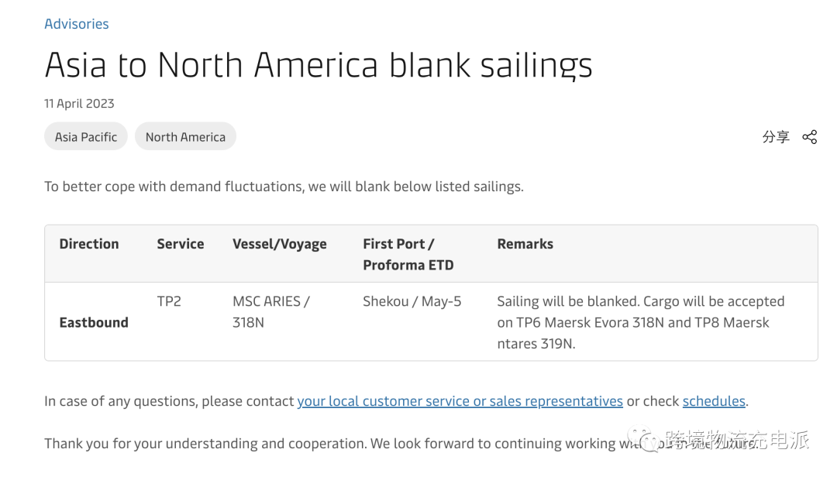The image size is (837, 477).
Task: Click the share network icon
Action: (809, 137)
